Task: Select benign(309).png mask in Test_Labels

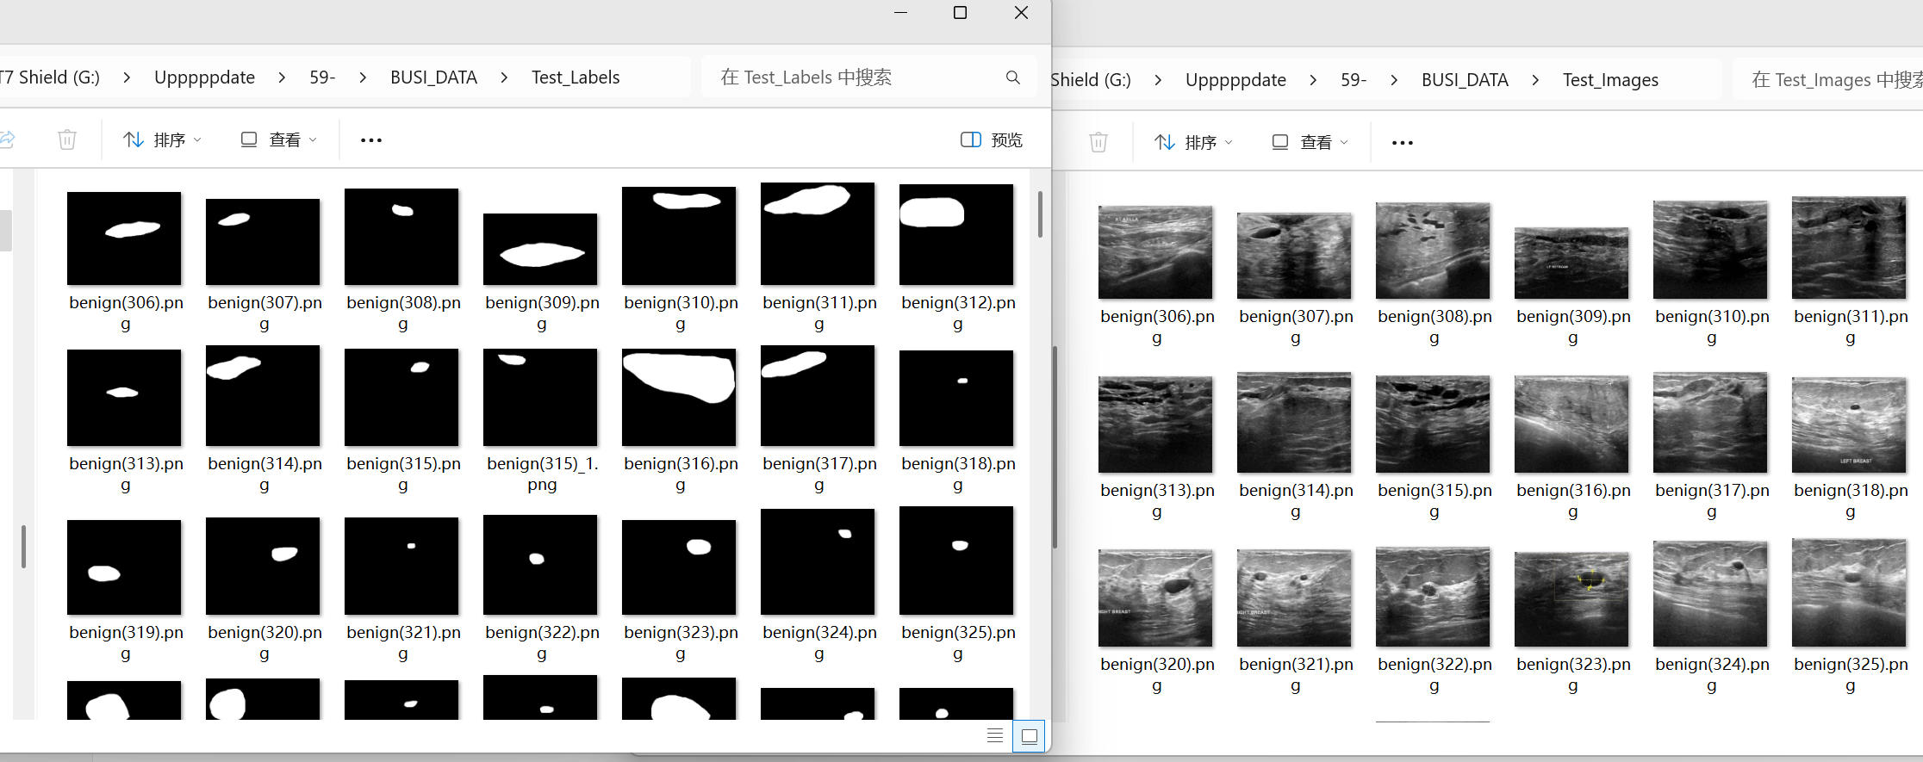Action: point(540,249)
